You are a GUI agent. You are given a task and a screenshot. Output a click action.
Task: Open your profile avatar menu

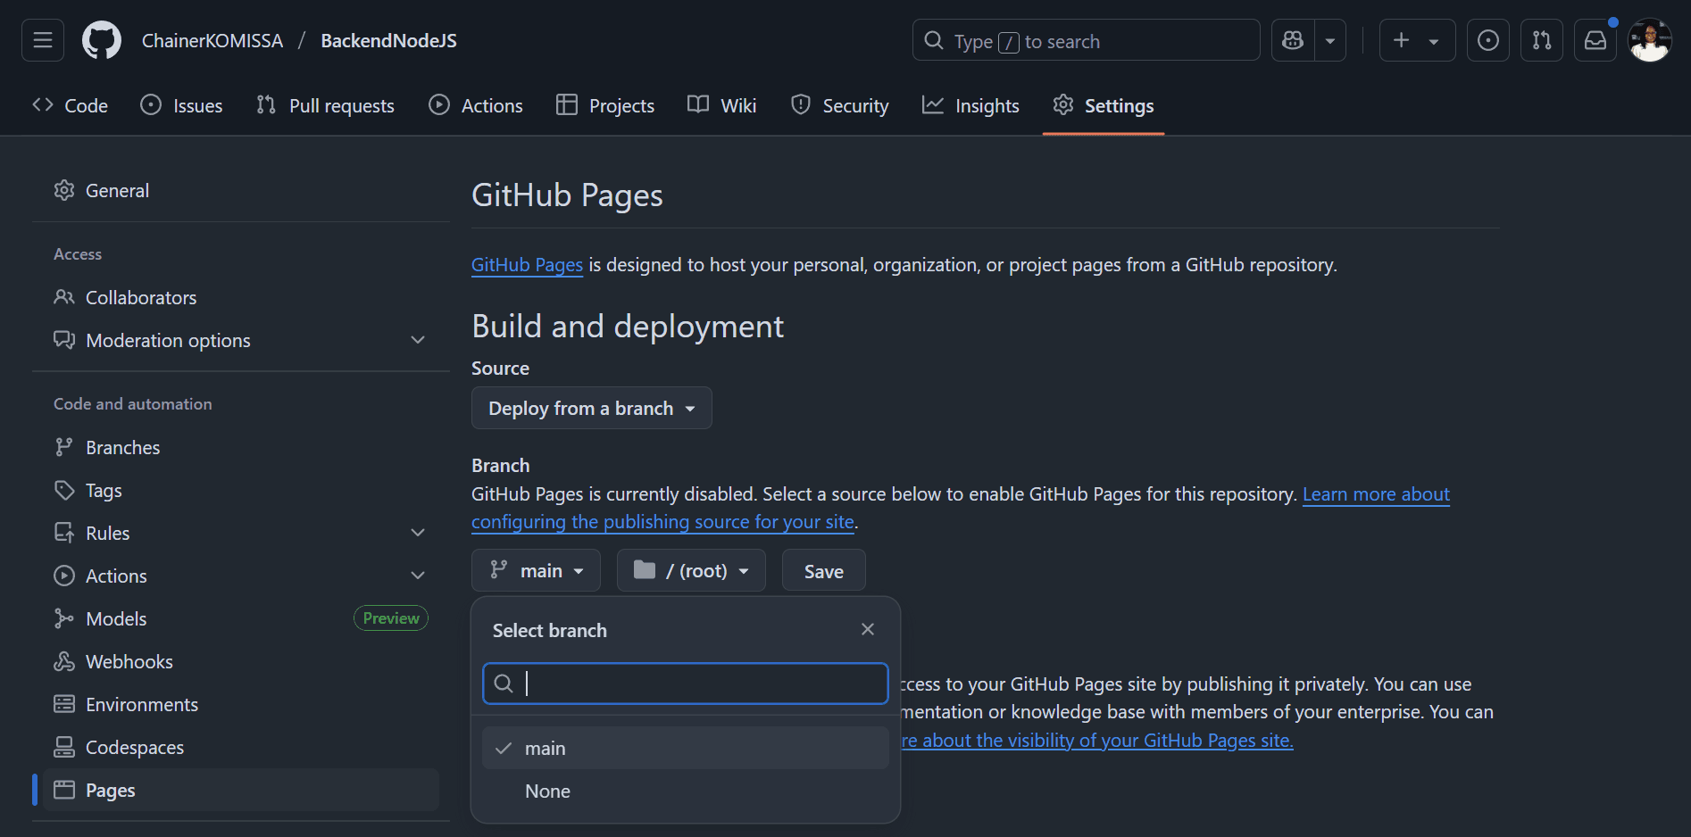[x=1650, y=39]
